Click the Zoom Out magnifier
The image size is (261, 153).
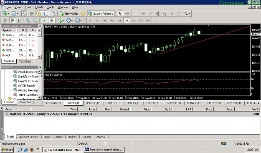click(35, 20)
